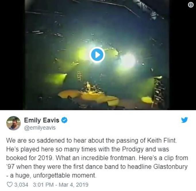Open the 3,034 likes count
The width and height of the screenshot is (196, 191).
(x=21, y=184)
